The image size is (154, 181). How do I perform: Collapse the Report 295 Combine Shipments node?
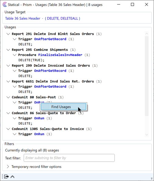(8, 50)
